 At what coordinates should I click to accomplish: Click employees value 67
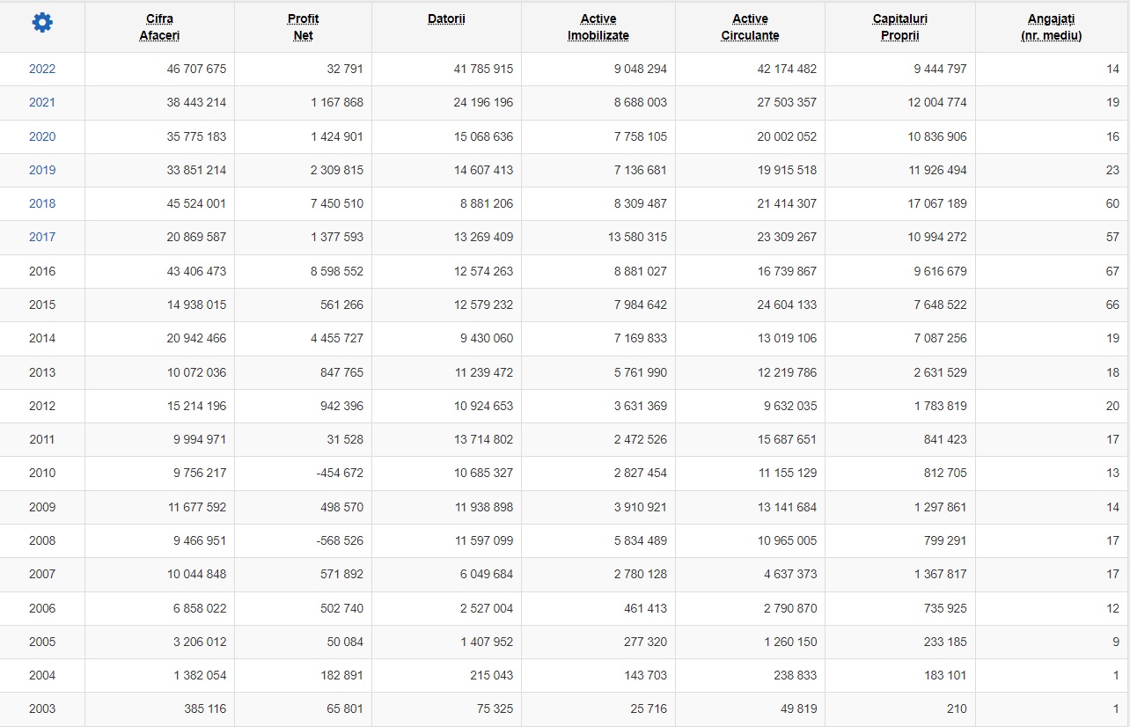point(1113,271)
